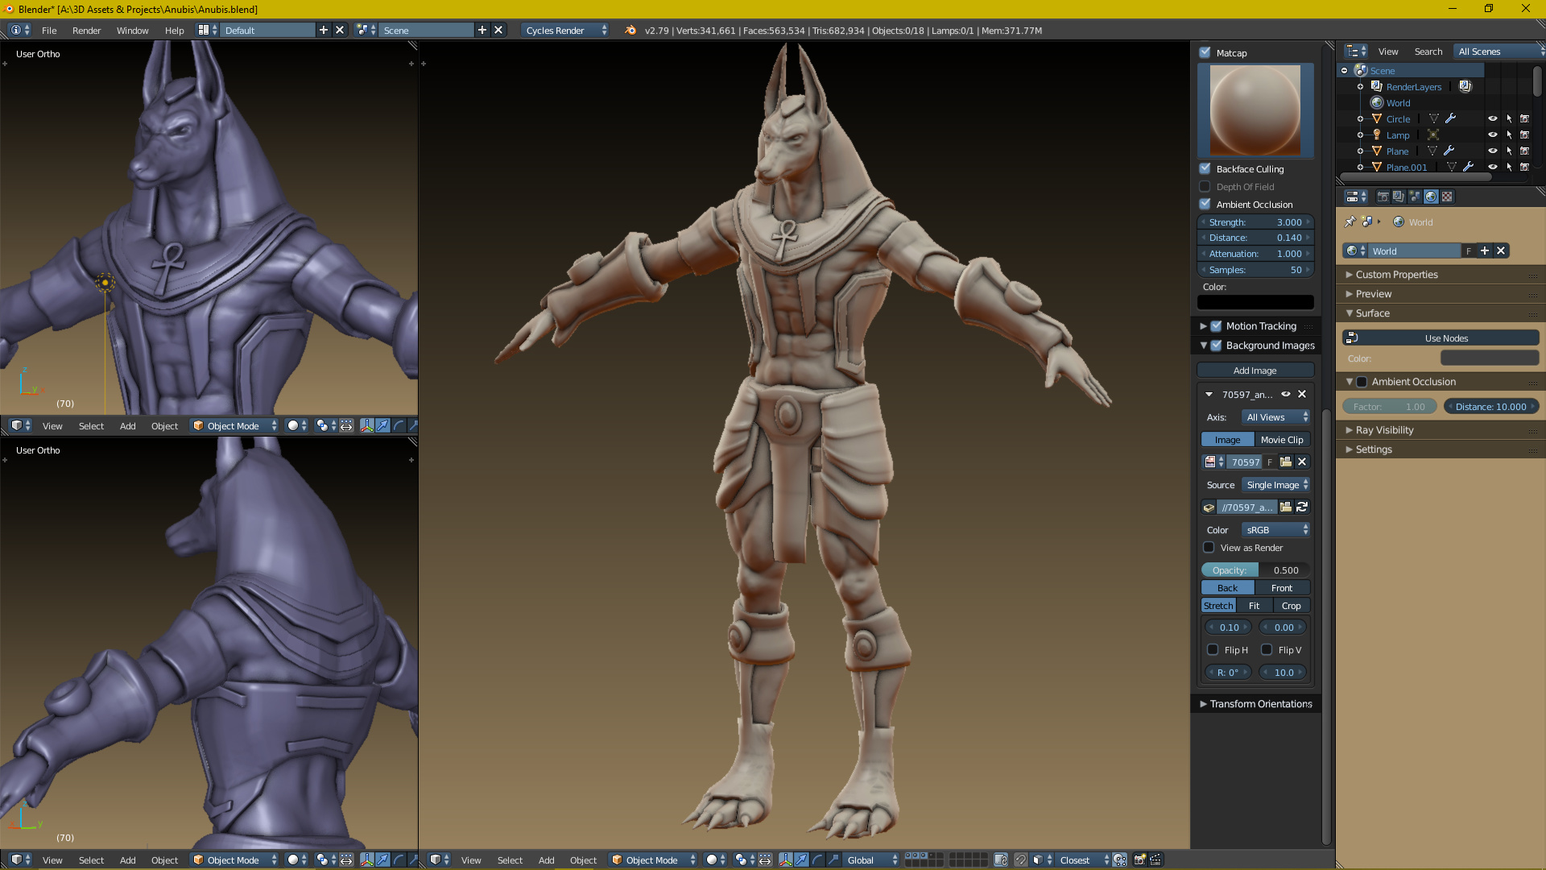The image size is (1546, 870).
Task: Open the Render menu
Action: (86, 30)
